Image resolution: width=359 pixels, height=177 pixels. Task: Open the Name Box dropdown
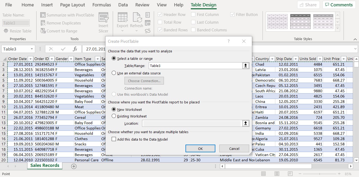point(31,49)
